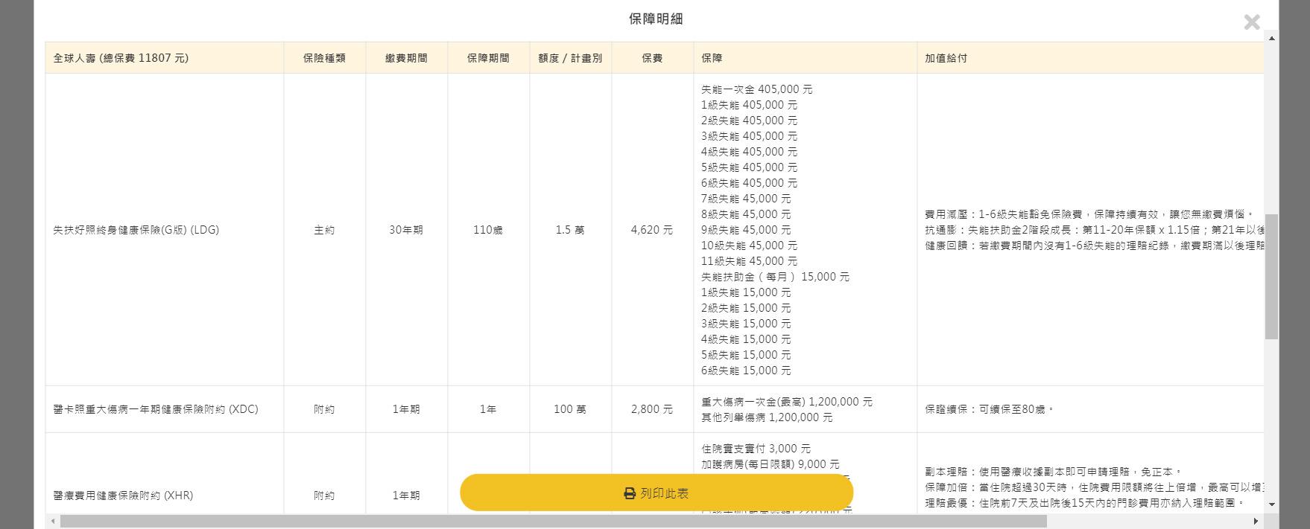Close the 保障明細 dialog with the X
1310x529 pixels.
tap(1252, 22)
